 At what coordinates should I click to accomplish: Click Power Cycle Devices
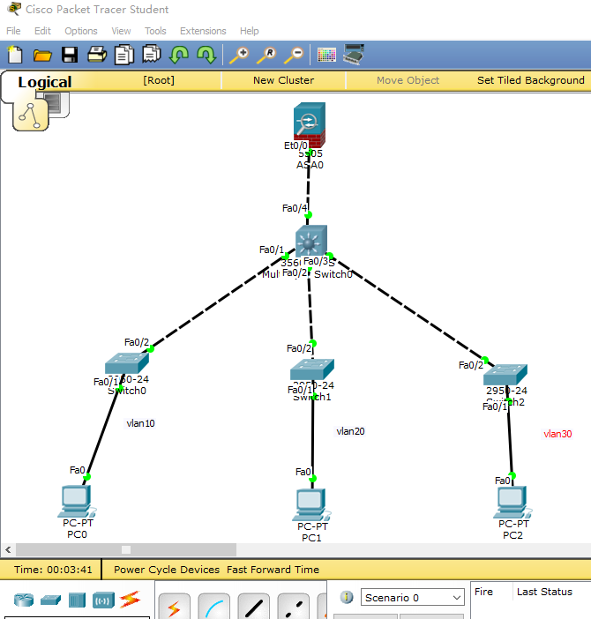pyautogui.click(x=167, y=570)
